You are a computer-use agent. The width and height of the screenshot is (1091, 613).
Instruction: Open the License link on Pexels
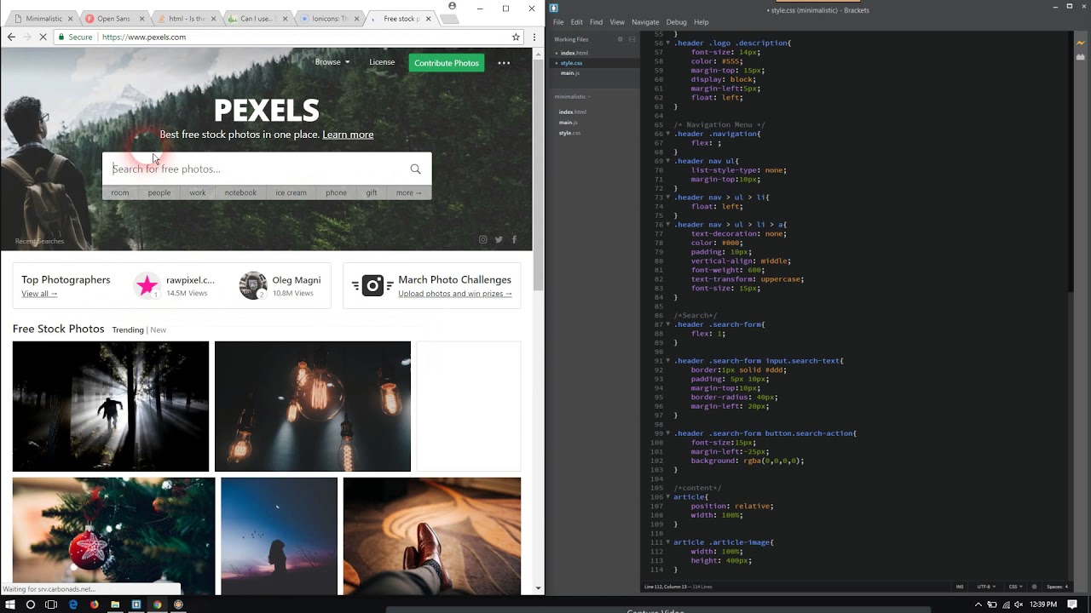[382, 62]
